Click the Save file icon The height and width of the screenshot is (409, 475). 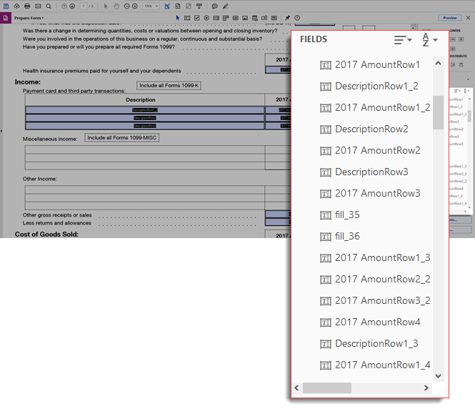(6, 6)
